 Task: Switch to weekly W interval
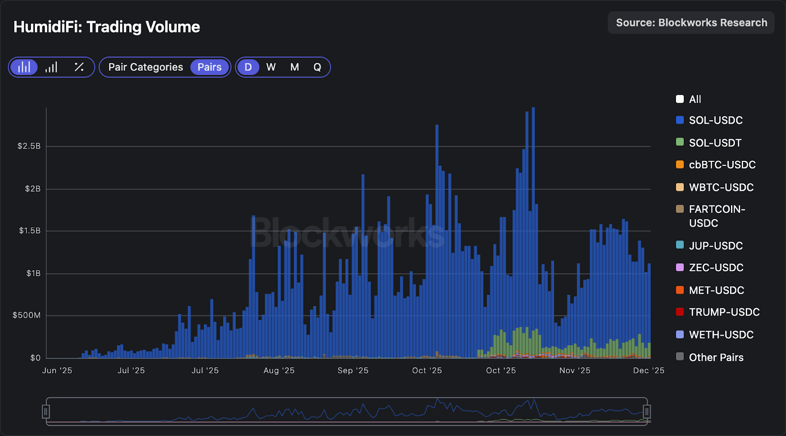point(271,67)
